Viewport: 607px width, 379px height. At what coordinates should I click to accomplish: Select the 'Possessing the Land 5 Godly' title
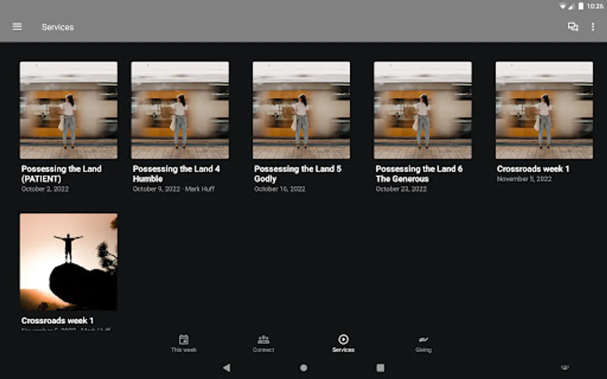pos(298,174)
